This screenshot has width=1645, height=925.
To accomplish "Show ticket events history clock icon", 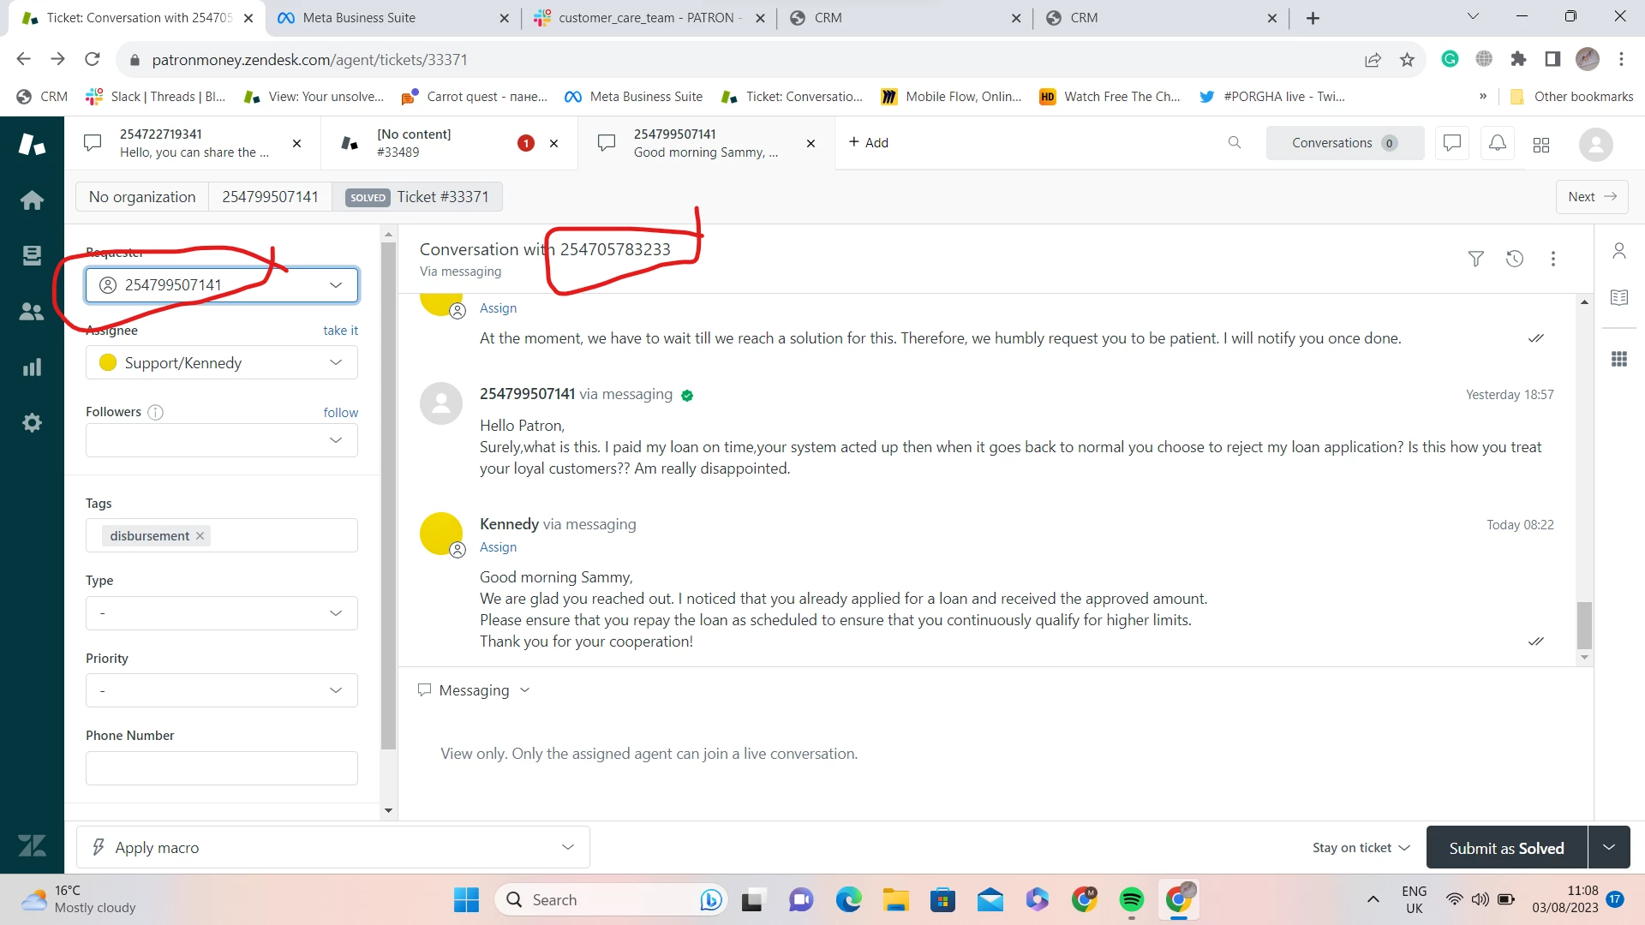I will (1514, 259).
